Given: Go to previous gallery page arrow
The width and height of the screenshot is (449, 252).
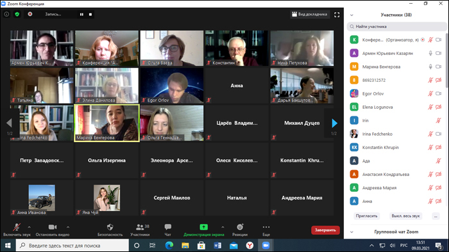Looking at the screenshot, I should pyautogui.click(x=9, y=123).
